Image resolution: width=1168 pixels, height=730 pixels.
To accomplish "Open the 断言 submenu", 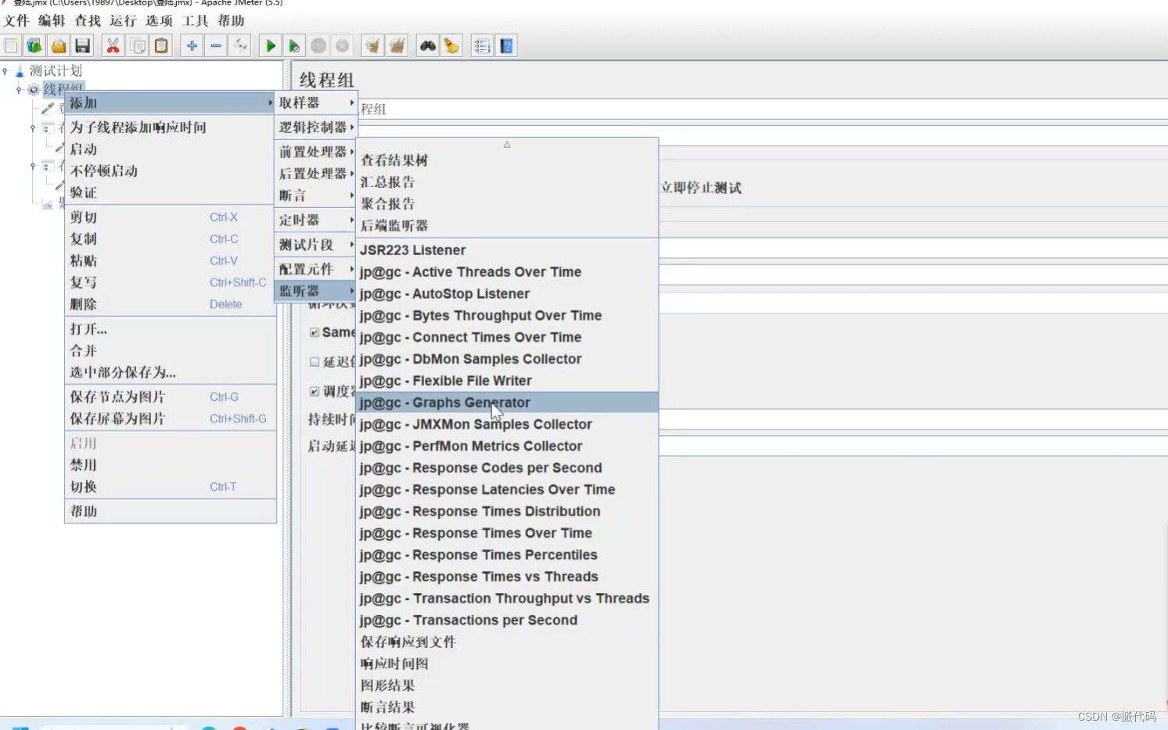I will click(x=315, y=196).
